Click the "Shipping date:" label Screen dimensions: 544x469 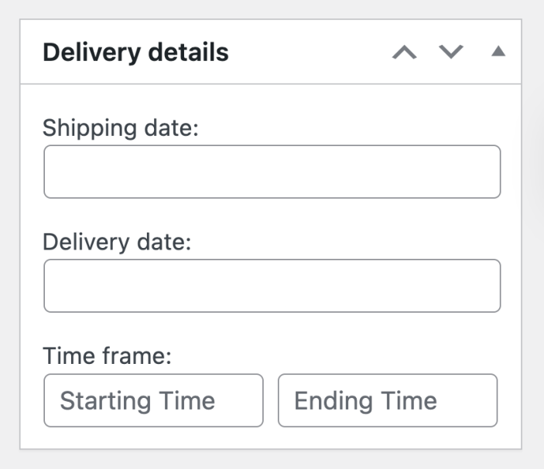[x=121, y=127]
